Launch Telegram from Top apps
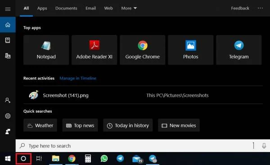 239,50
